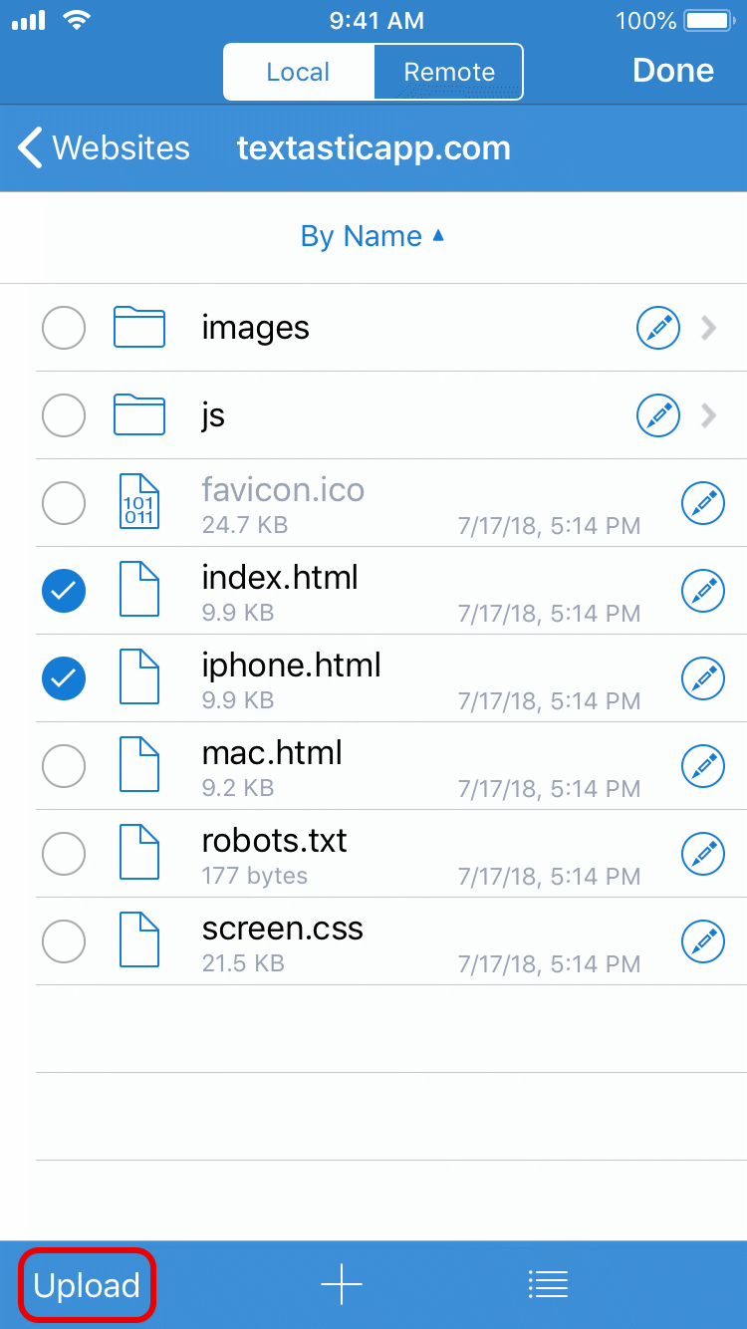Click the binary file icon of favicon.ico
The height and width of the screenshot is (1329, 747).
(x=139, y=503)
